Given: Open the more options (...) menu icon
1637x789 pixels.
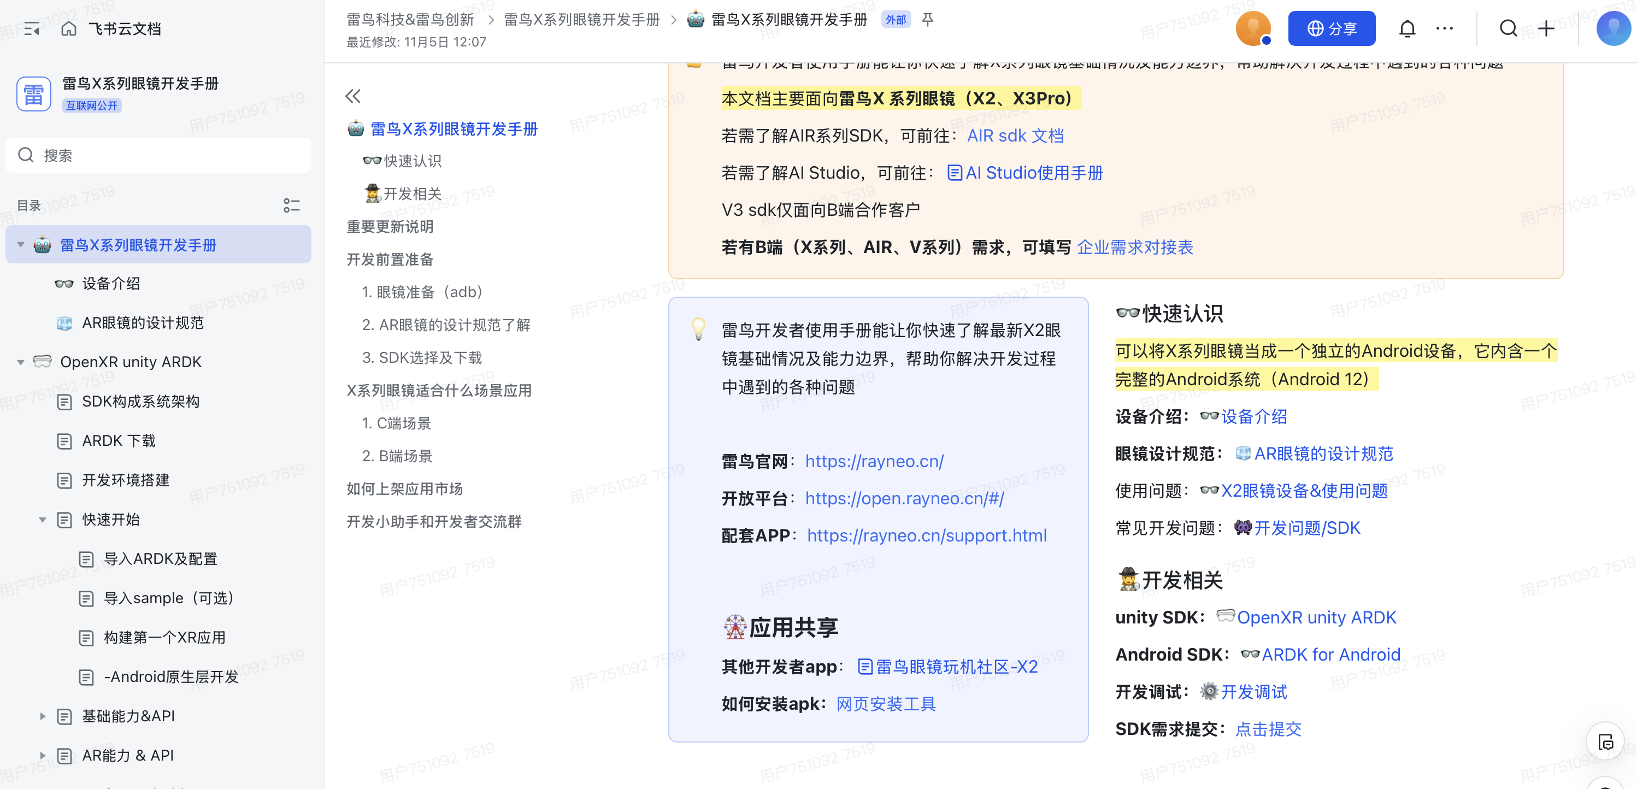Looking at the screenshot, I should point(1445,28).
